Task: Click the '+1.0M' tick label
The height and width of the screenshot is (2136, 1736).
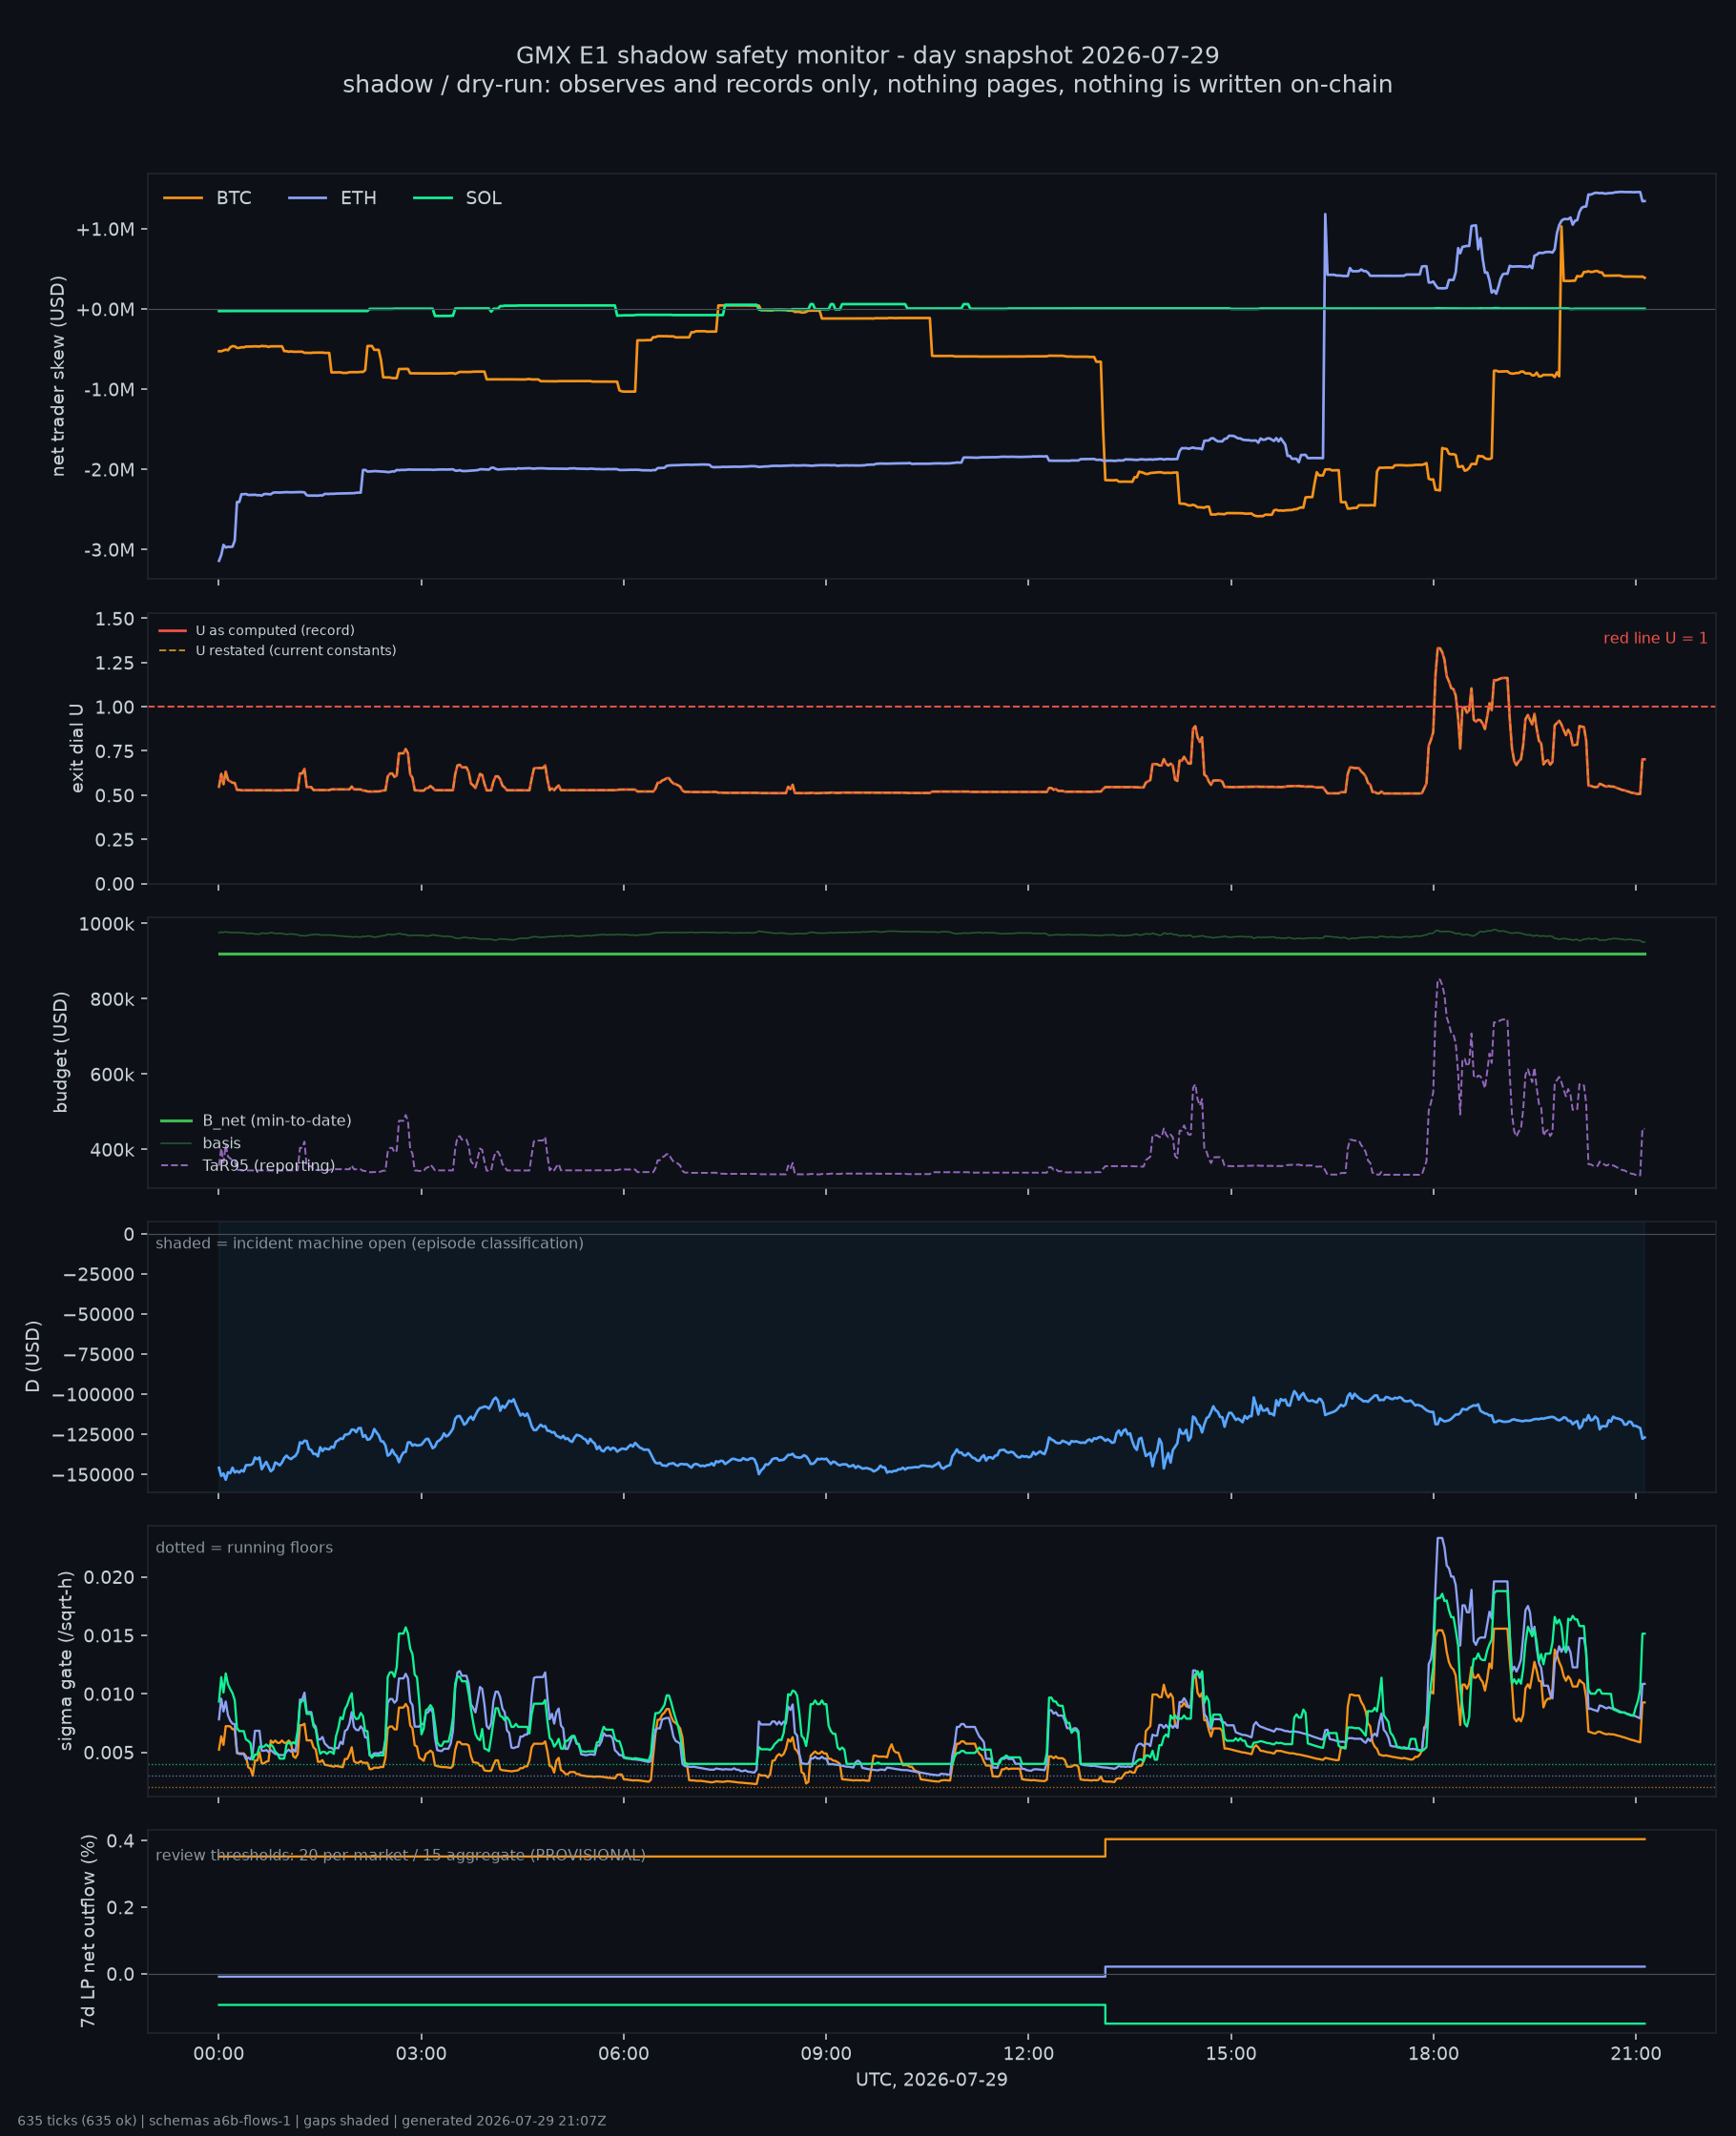Action: 105,229
